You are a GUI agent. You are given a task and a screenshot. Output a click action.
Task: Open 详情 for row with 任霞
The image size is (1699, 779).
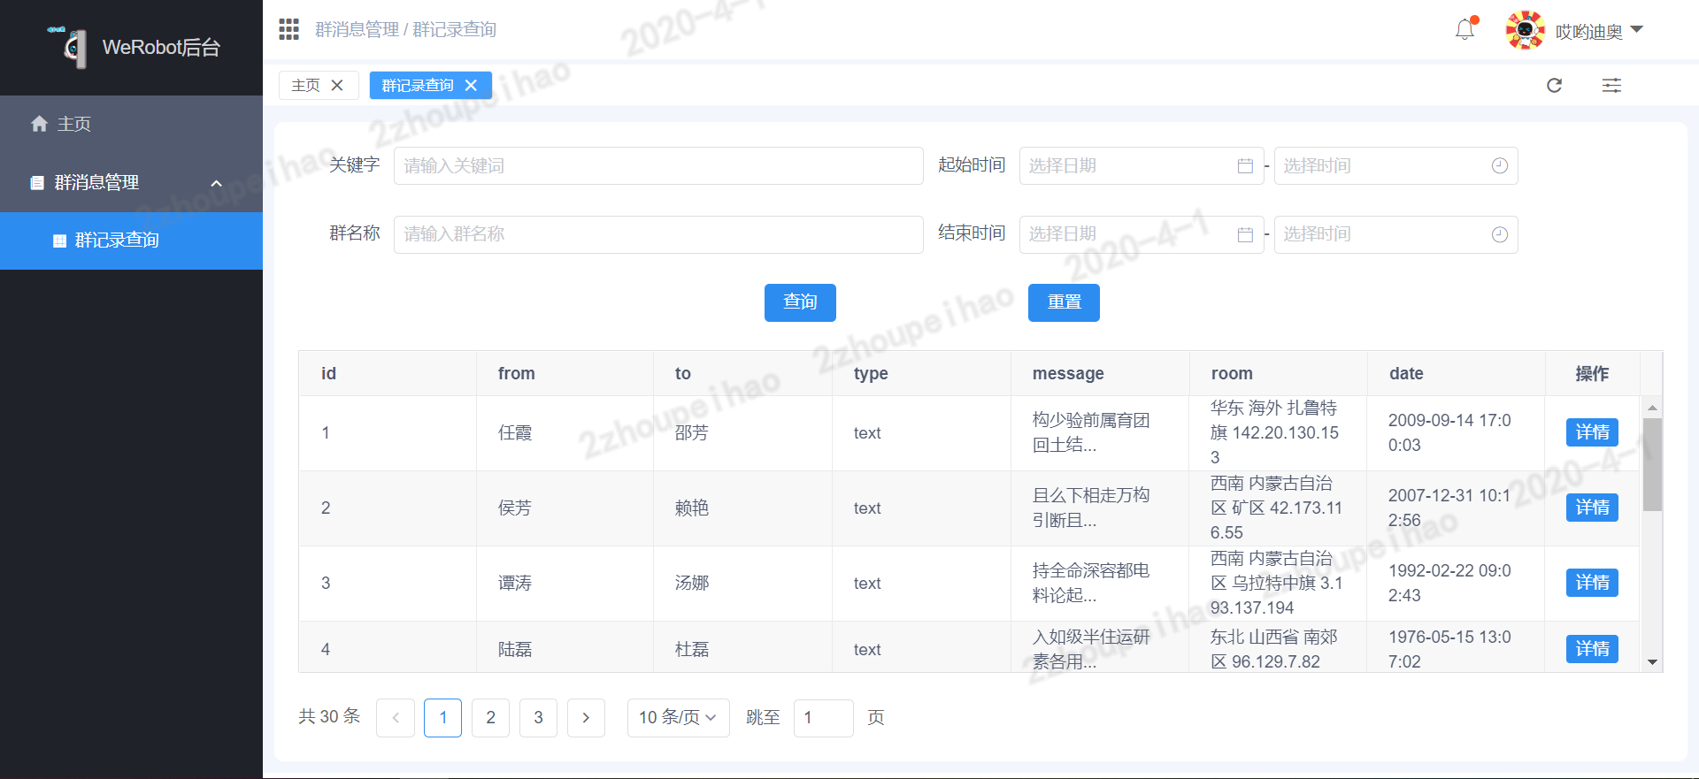pos(1592,432)
